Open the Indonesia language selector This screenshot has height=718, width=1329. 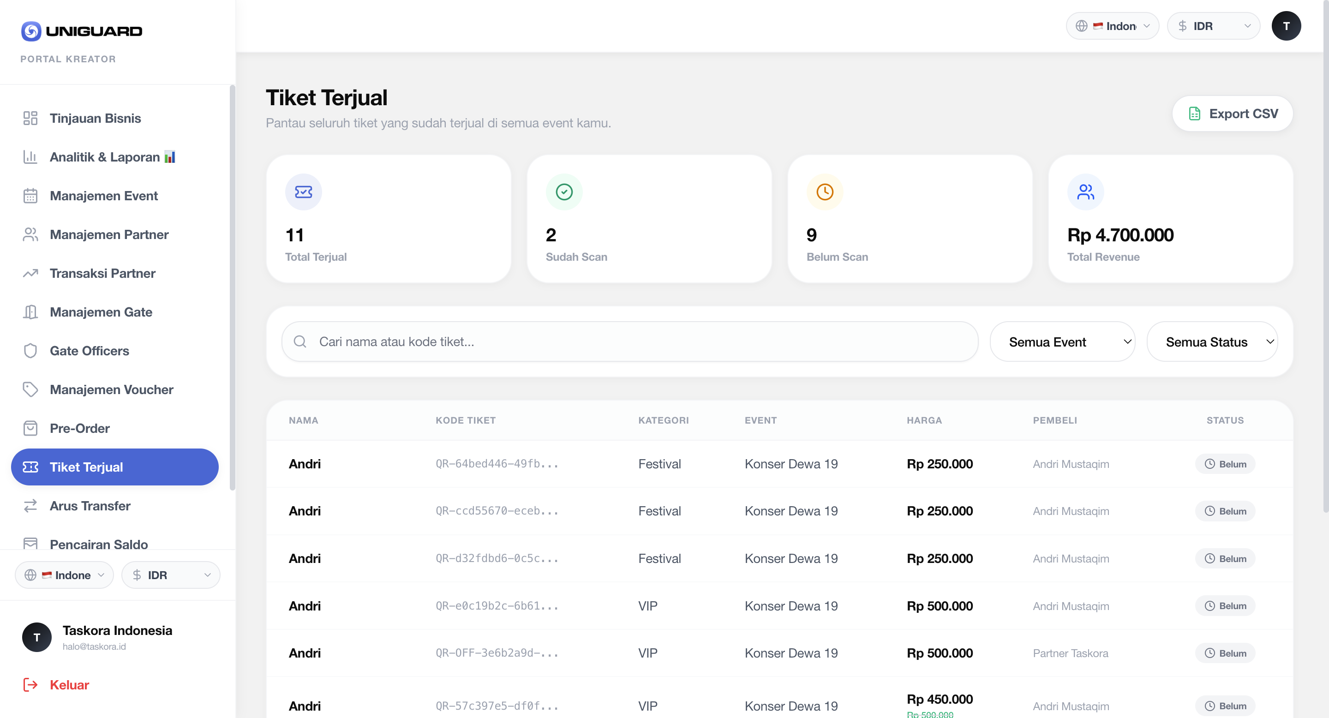[x=1112, y=25]
